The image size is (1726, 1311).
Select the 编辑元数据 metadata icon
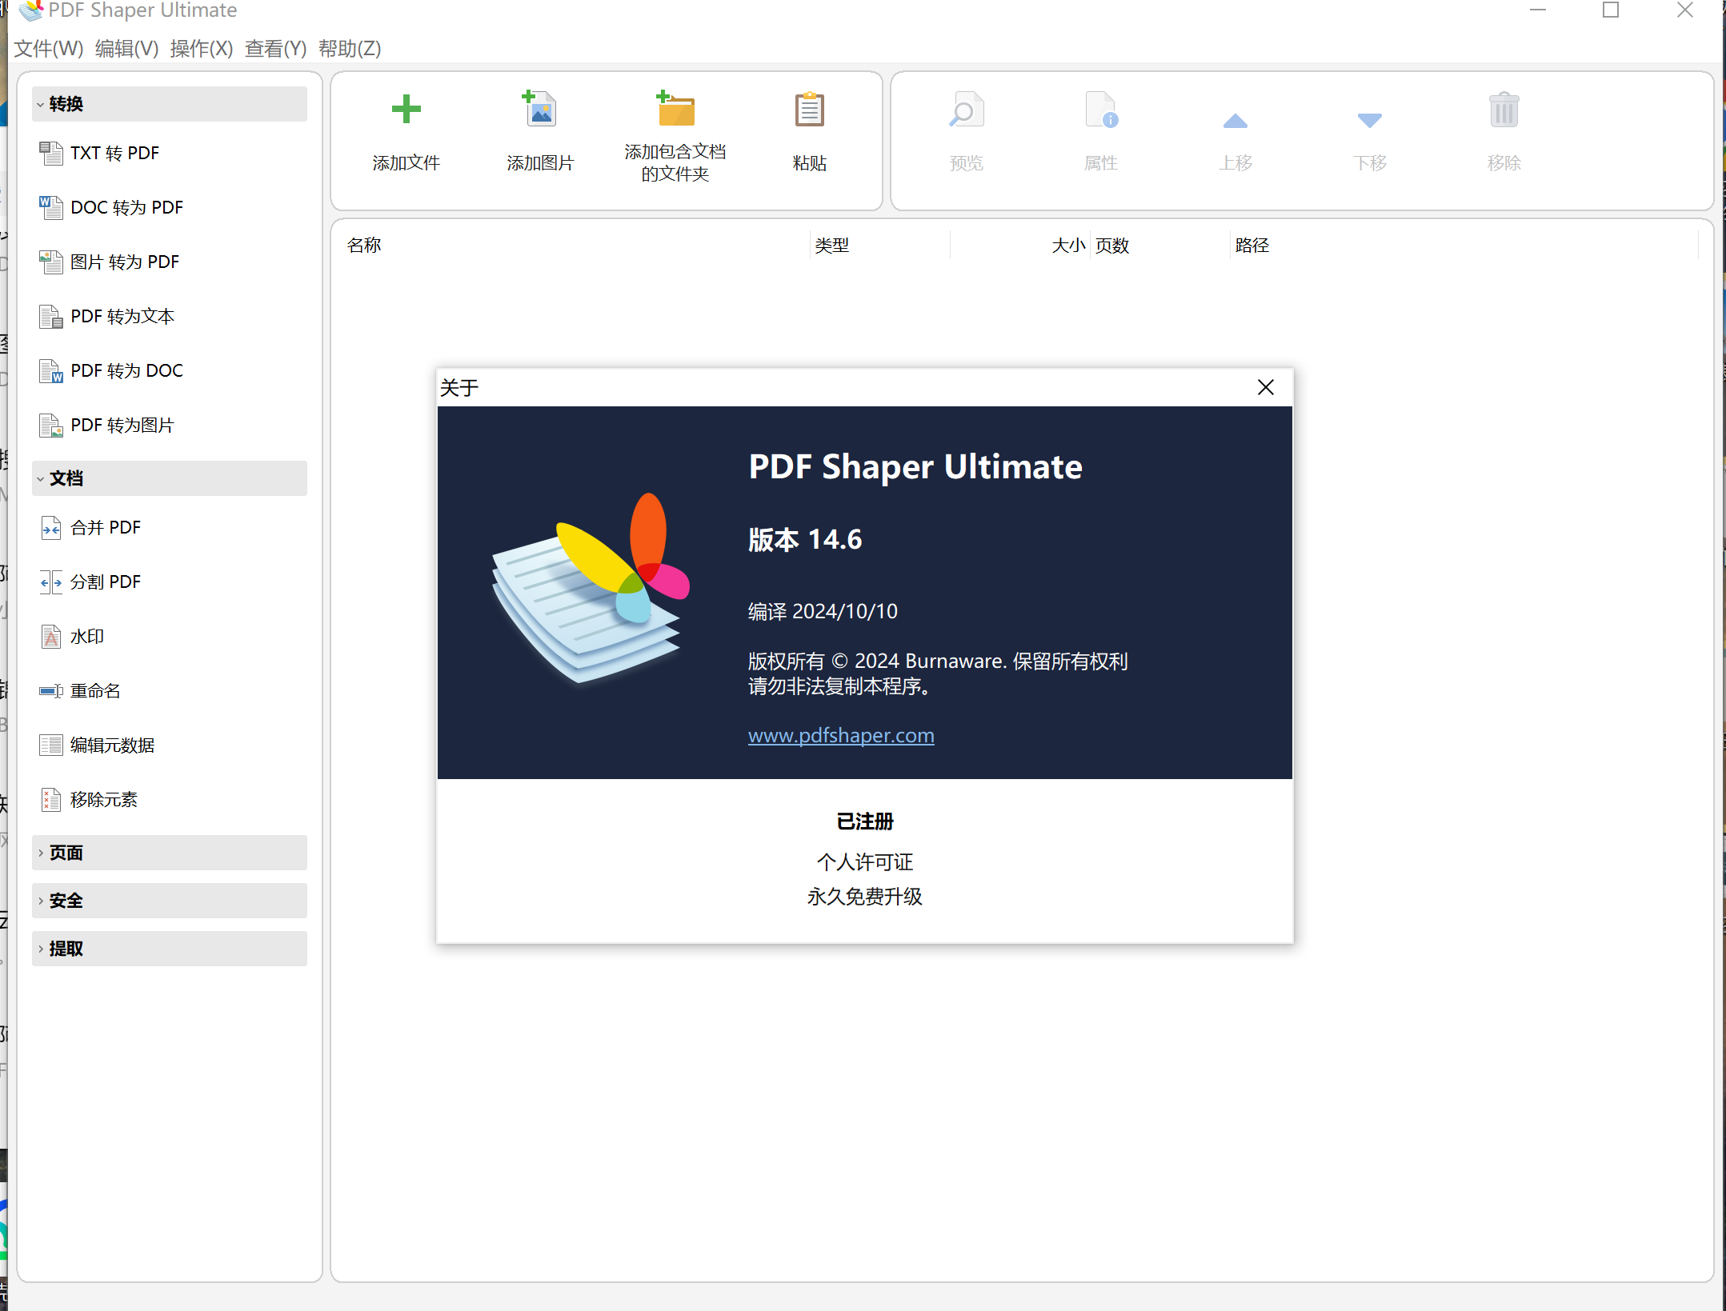(x=51, y=745)
